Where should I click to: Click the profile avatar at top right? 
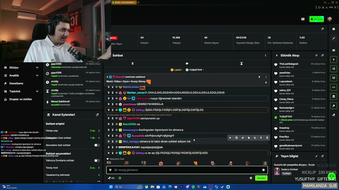pyautogui.click(x=330, y=19)
